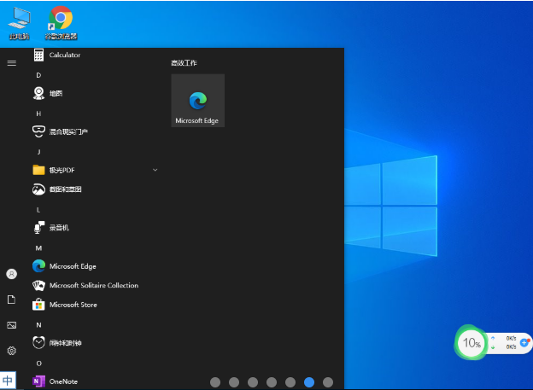
Task: Click the letter O section header
Action: tap(38, 364)
